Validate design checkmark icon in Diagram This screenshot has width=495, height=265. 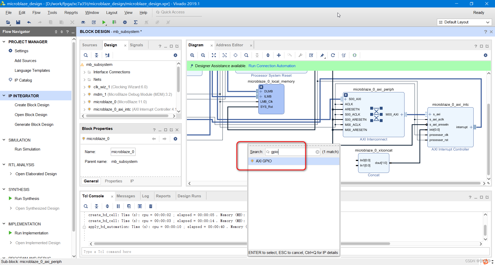click(x=311, y=55)
